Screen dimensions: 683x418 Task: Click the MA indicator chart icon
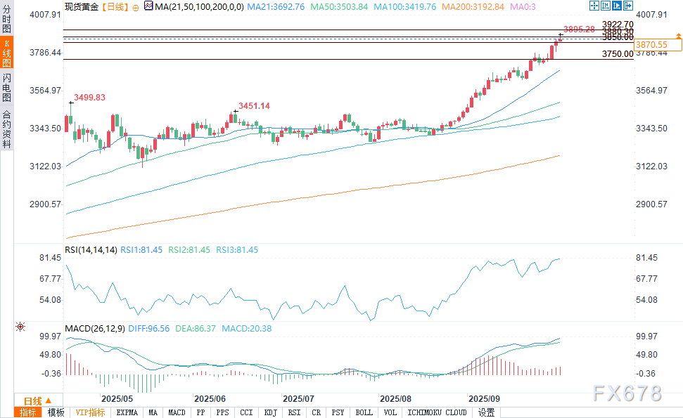pos(147,6)
